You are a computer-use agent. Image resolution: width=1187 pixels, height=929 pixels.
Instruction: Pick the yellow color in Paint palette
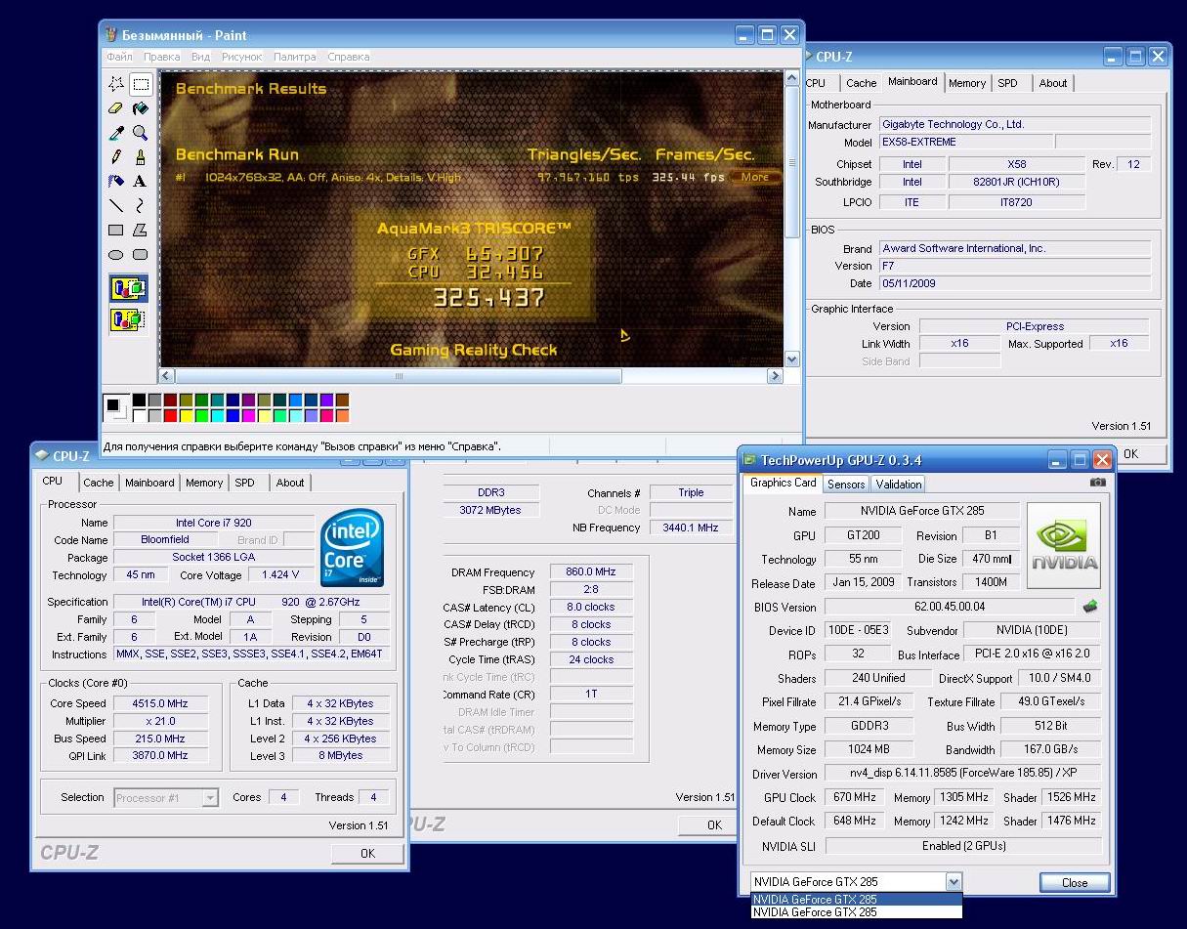pyautogui.click(x=187, y=416)
